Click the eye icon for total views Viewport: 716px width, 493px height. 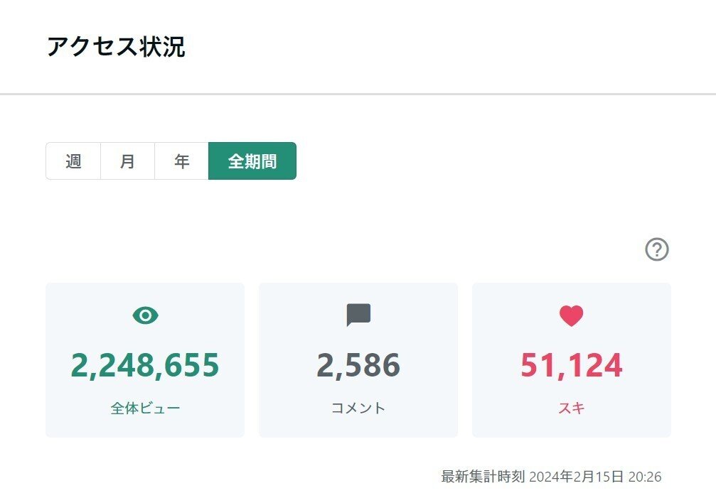tap(145, 315)
